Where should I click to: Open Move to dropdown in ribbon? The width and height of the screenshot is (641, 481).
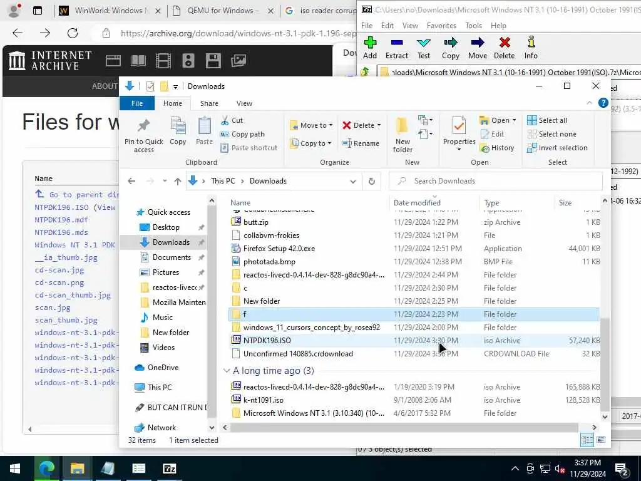pos(311,125)
